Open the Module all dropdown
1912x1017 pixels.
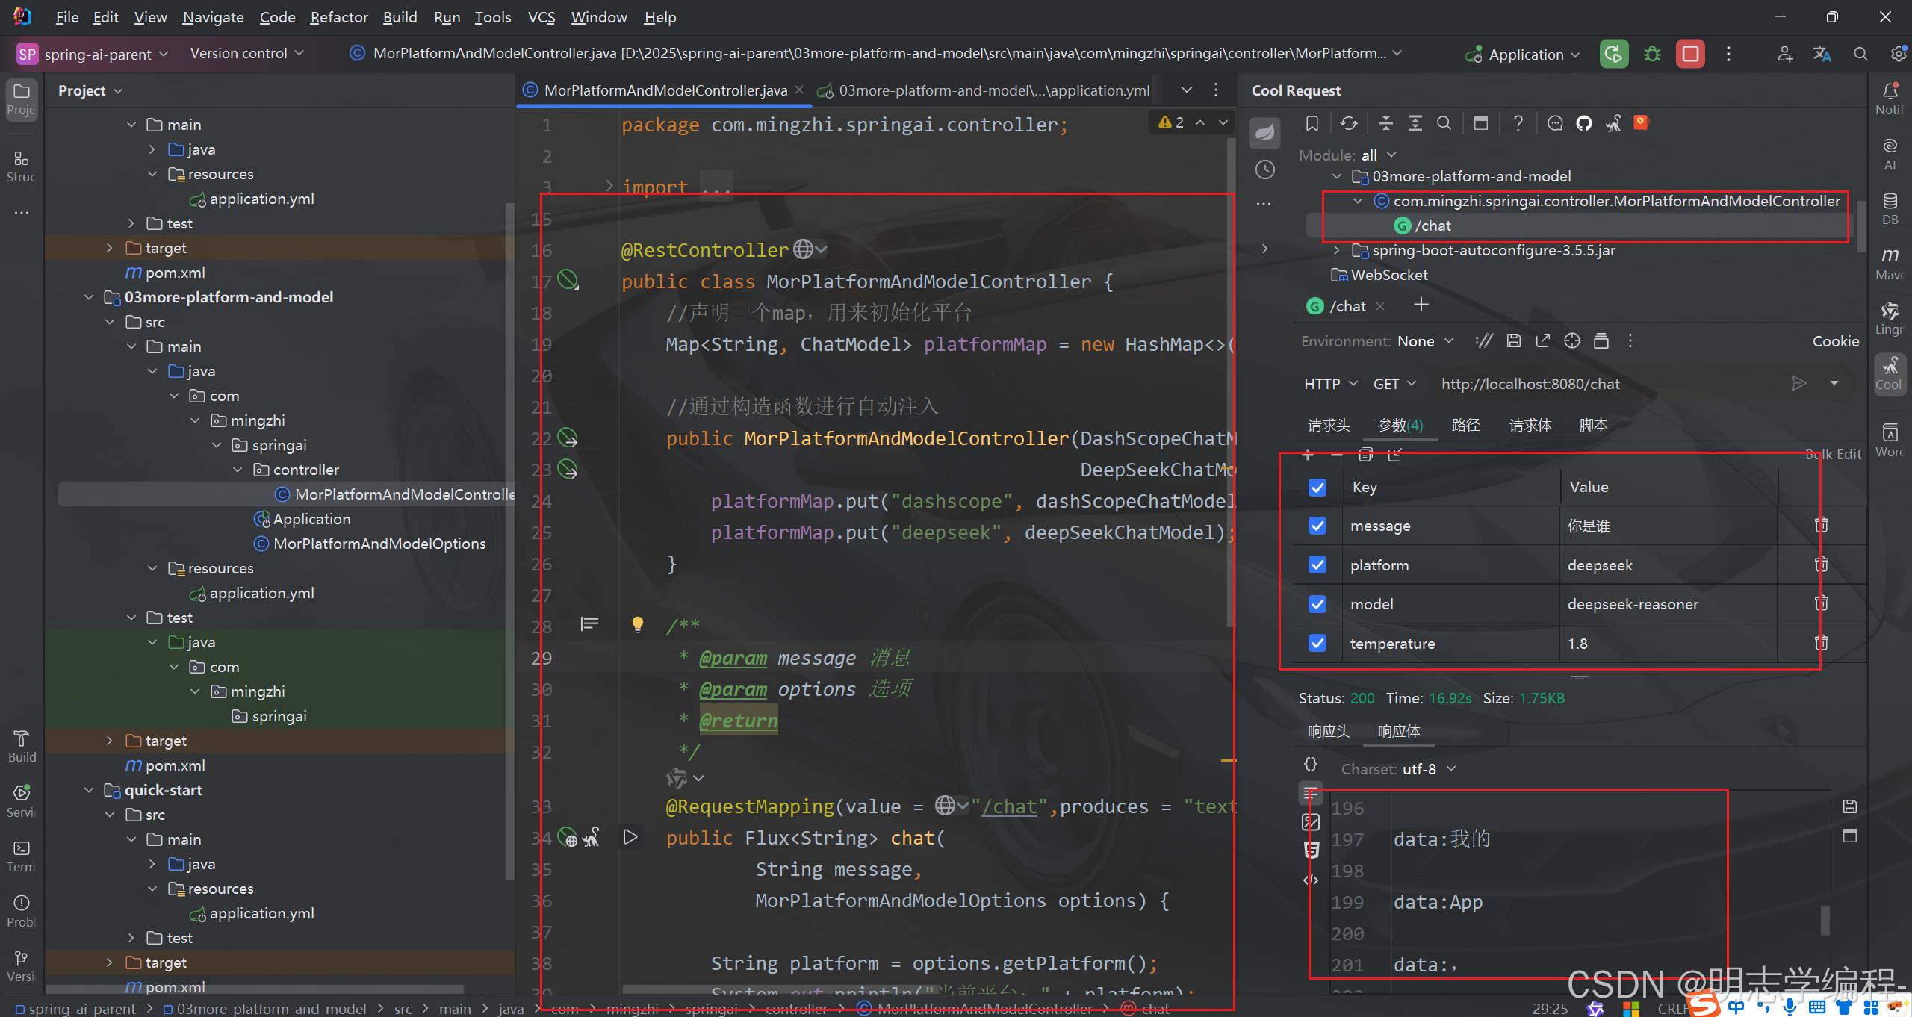pyautogui.click(x=1378, y=155)
